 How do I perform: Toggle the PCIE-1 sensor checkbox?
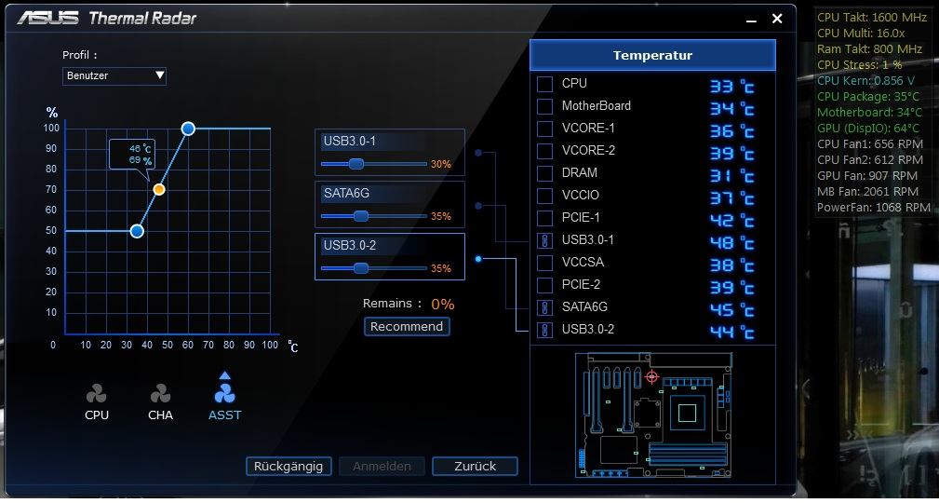click(544, 218)
